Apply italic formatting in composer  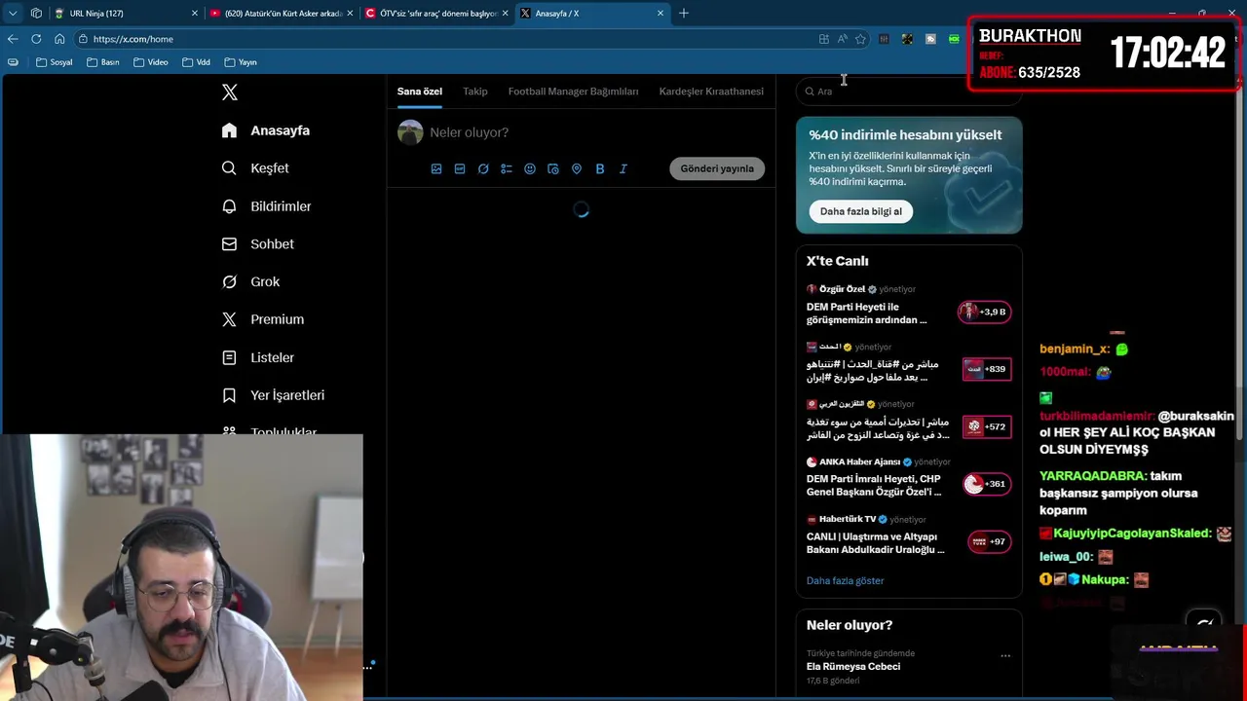[623, 168]
